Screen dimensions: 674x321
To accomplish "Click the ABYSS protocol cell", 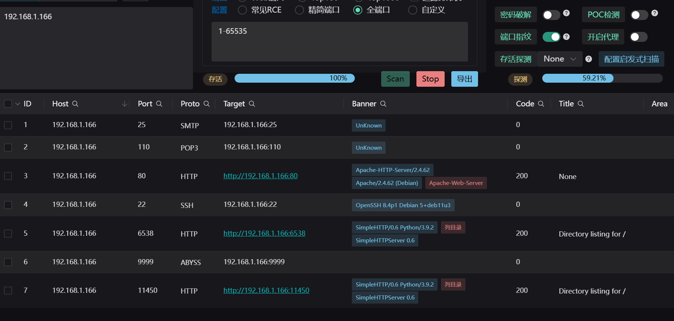I will click(191, 262).
